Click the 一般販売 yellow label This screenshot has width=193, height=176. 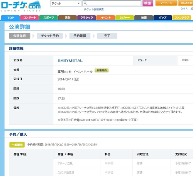point(17,145)
